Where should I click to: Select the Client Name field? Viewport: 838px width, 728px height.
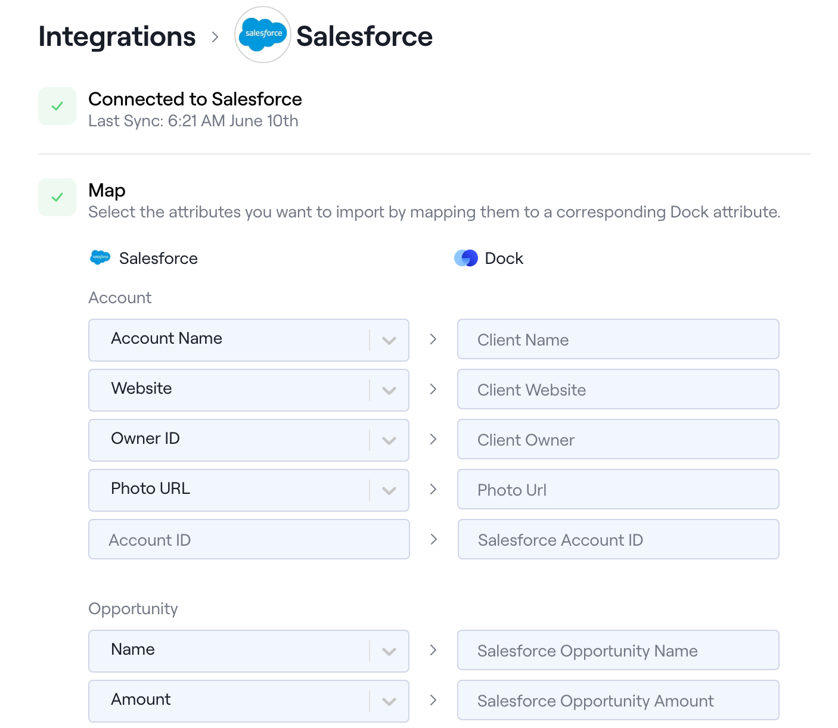click(618, 340)
